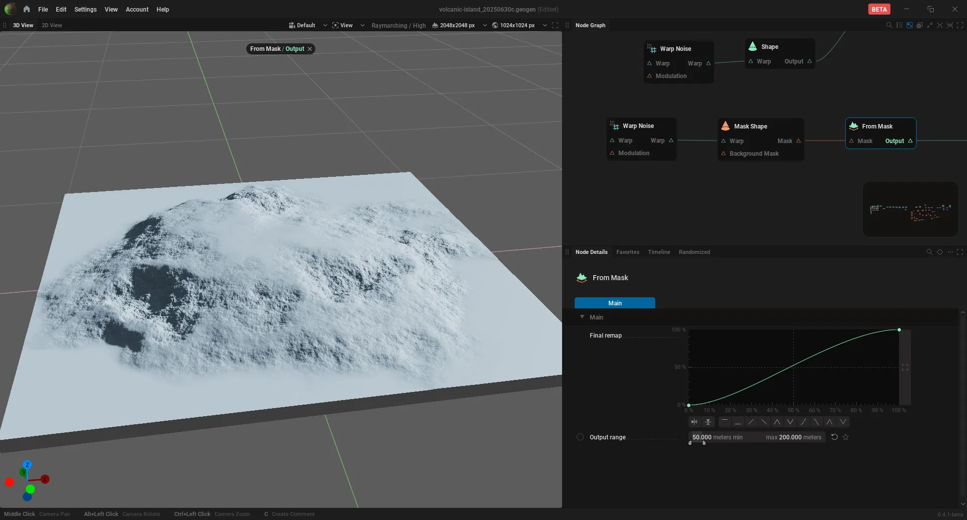967x520 pixels.
Task: Reset the Output range values
Action: [835, 437]
